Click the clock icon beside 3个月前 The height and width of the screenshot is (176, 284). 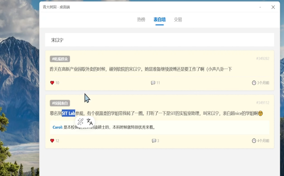click(253, 83)
